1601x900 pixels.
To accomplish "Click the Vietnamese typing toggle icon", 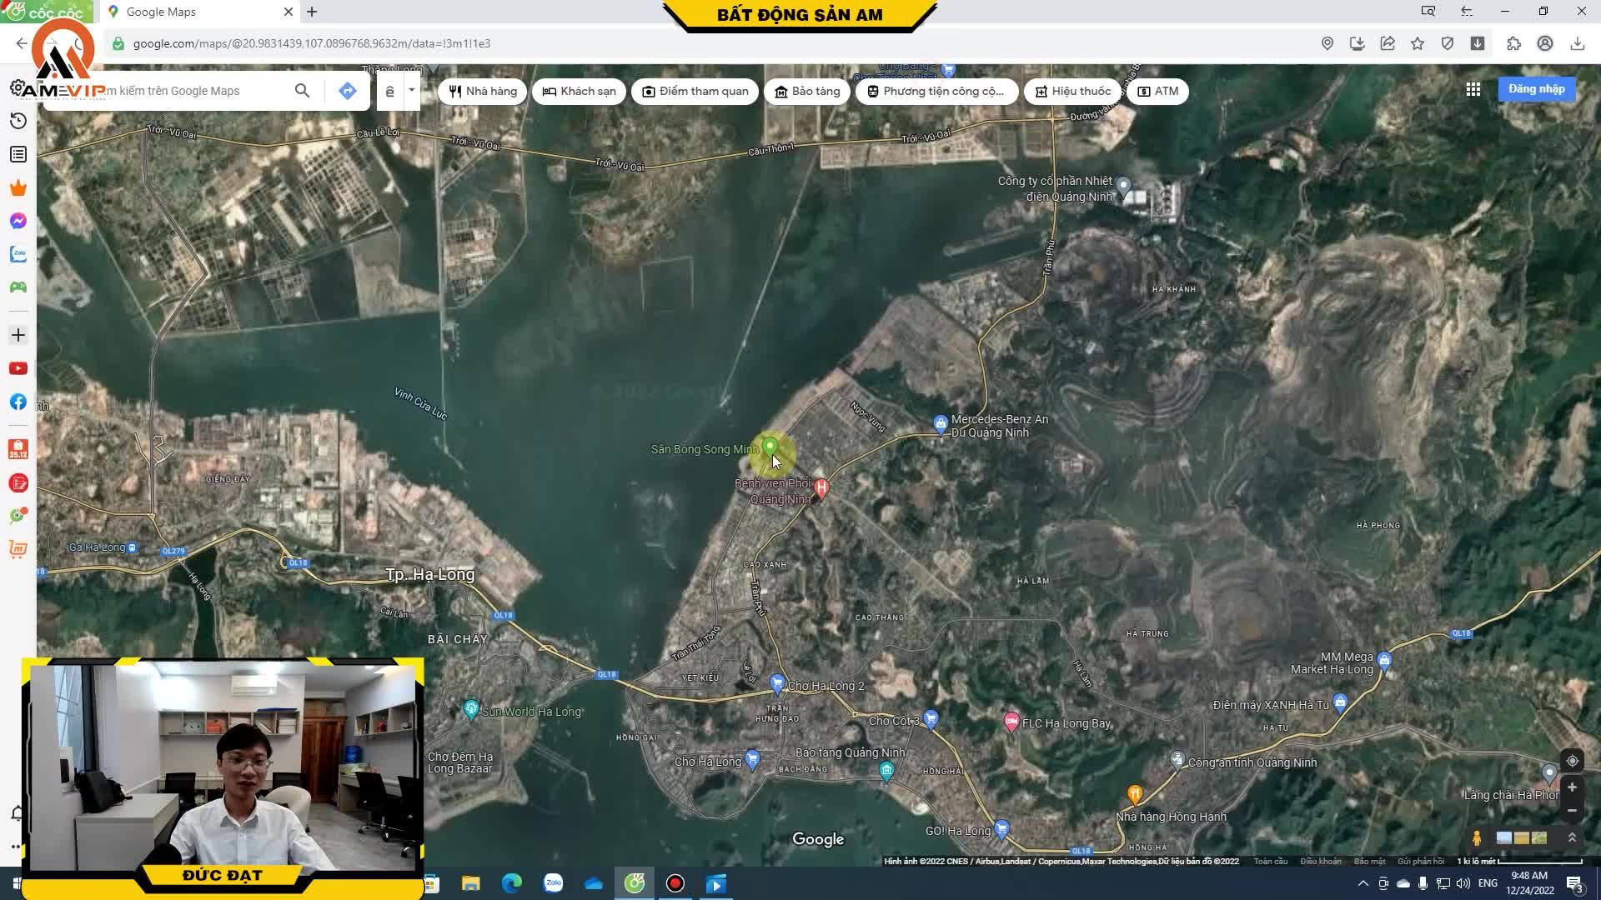I will [x=389, y=92].
